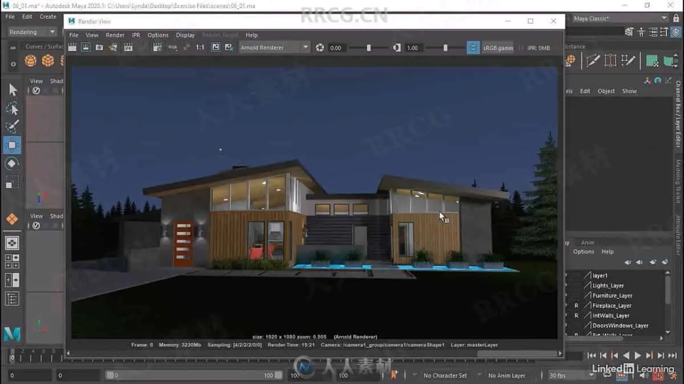Click the RGB channels display icon
684x384 pixels.
coord(173,48)
